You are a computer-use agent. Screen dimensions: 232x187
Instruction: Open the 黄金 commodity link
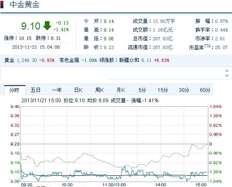pyautogui.click(x=9, y=60)
